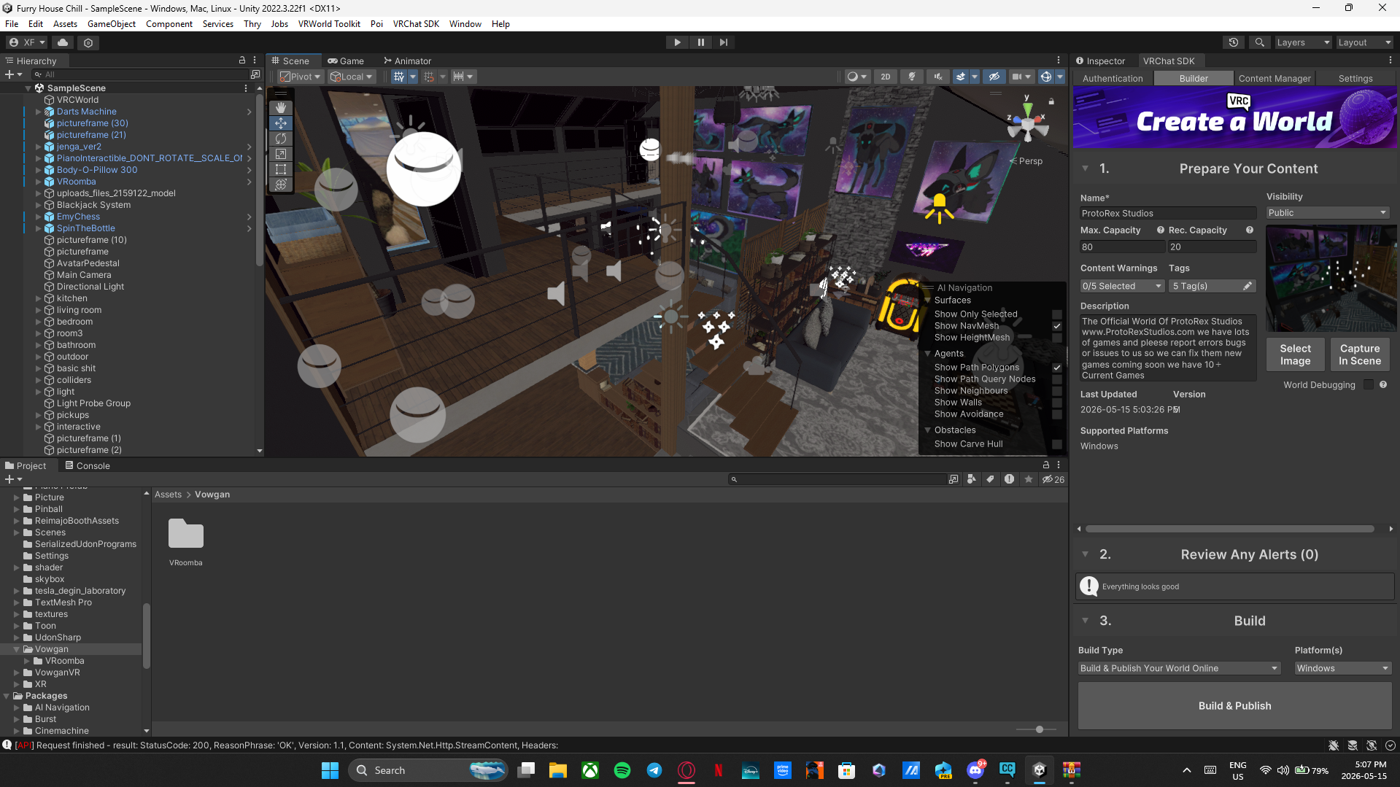Open the Layers dropdown
1400x787 pixels.
[x=1303, y=42]
